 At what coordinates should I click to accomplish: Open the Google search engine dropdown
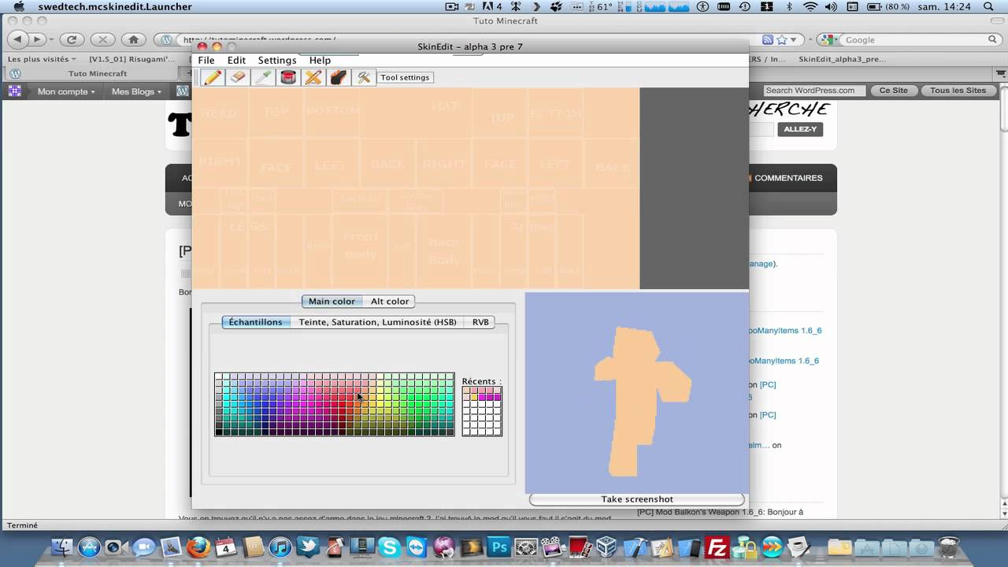coord(829,39)
